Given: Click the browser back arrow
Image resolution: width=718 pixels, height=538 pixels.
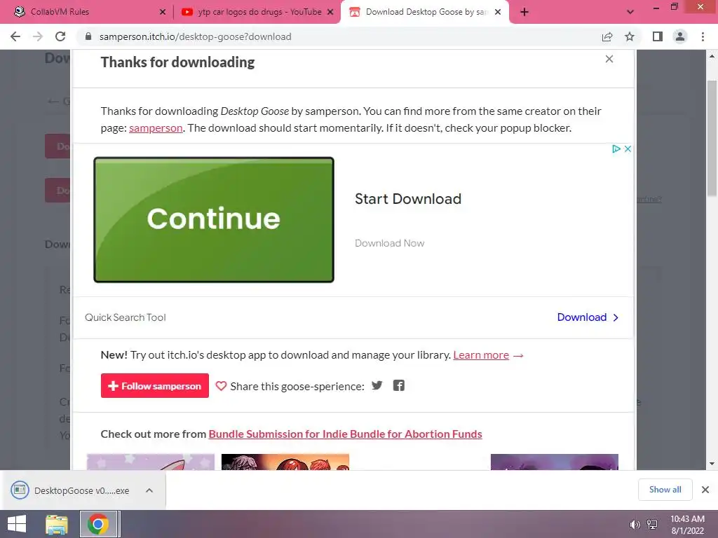Looking at the screenshot, I should tap(15, 36).
